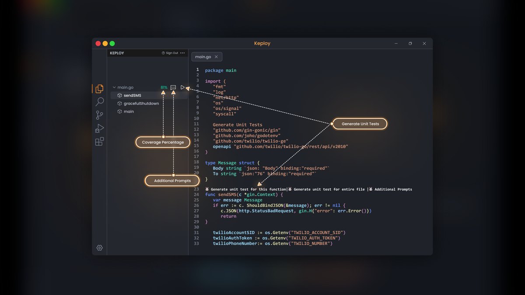525x295 pixels.
Task: Click the openapi import alias line
Action: click(280, 146)
